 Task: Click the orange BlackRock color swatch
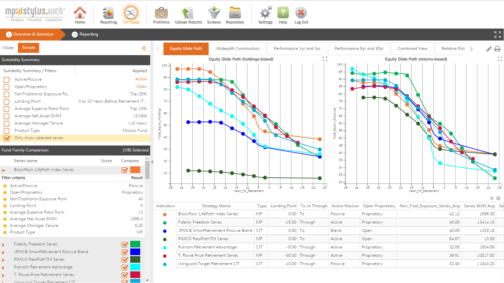click(135, 170)
